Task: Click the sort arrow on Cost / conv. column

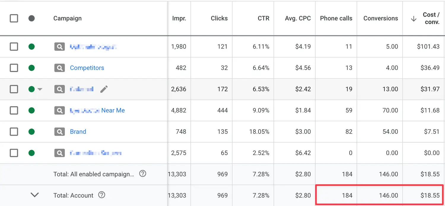Action: coord(414,19)
